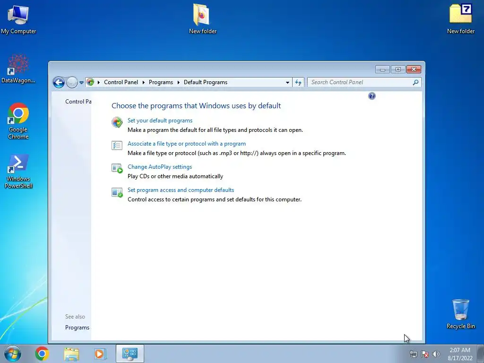
Task: Click the search magnifier icon
Action: [x=415, y=82]
